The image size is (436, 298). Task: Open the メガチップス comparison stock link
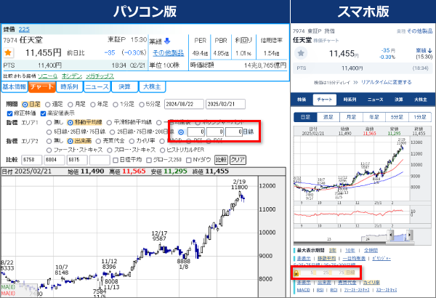click(100, 76)
